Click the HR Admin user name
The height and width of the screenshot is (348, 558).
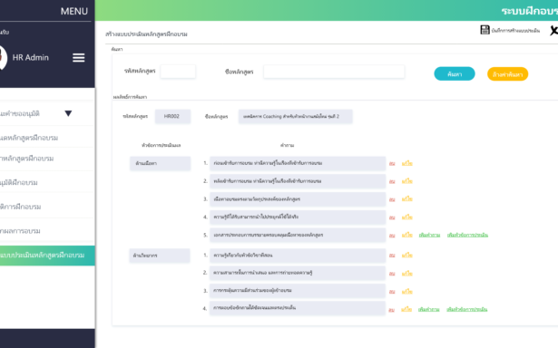[x=31, y=58]
